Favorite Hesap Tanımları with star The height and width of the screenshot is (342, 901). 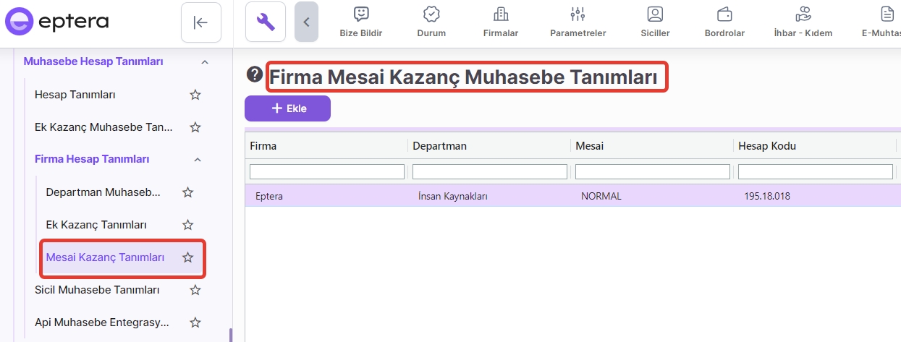(195, 95)
